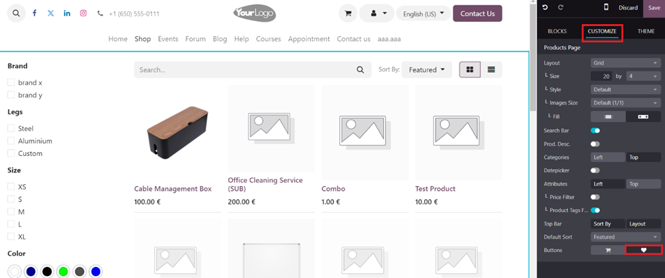
Task: Set Attributes position to Top
Action: (643, 184)
